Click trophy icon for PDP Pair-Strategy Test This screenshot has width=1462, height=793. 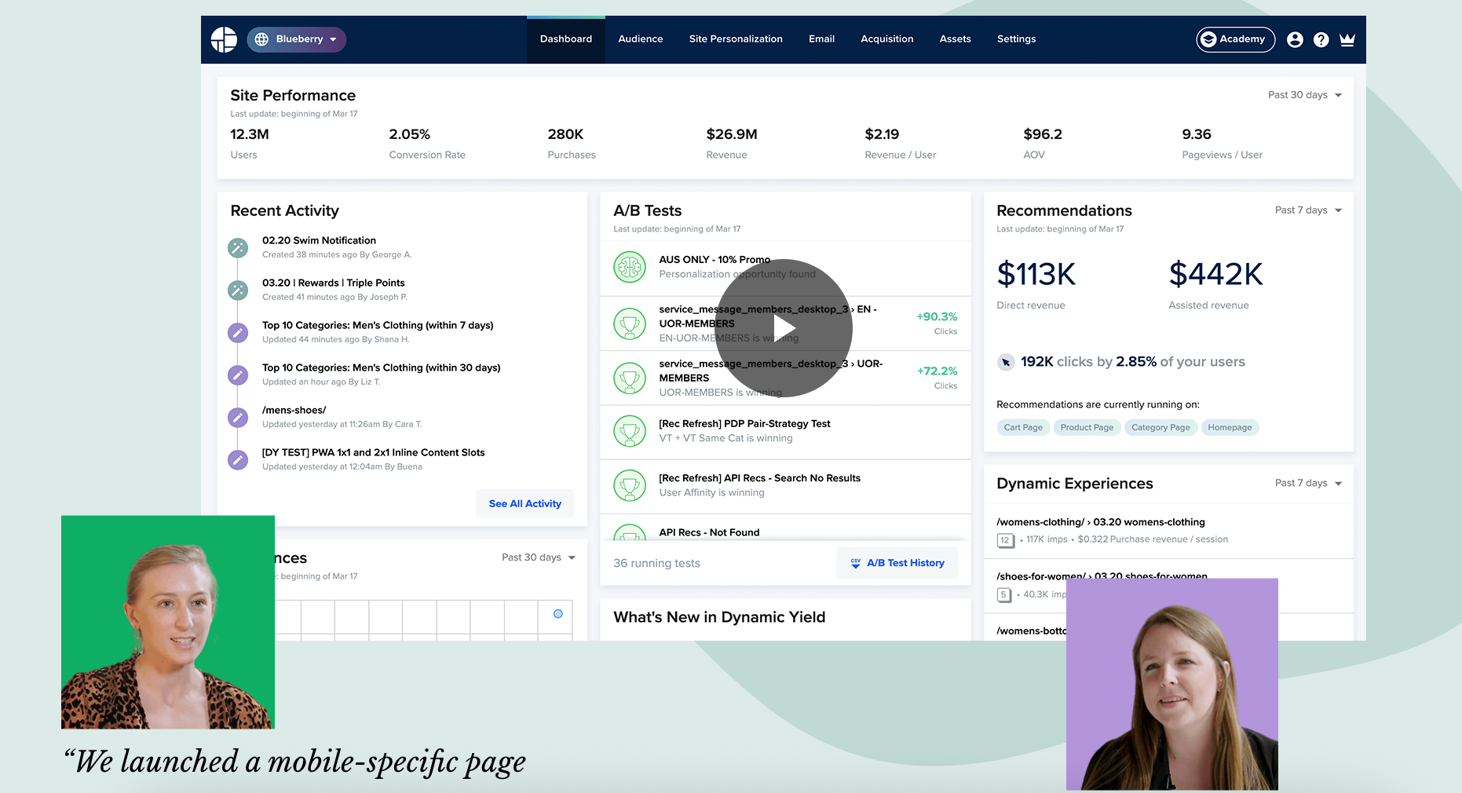coord(630,431)
